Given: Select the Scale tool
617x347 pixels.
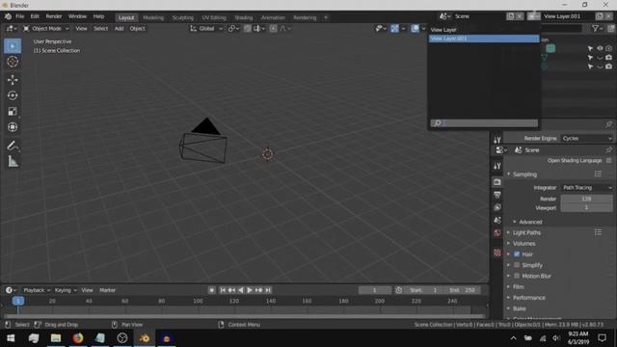Looking at the screenshot, I should point(13,112).
